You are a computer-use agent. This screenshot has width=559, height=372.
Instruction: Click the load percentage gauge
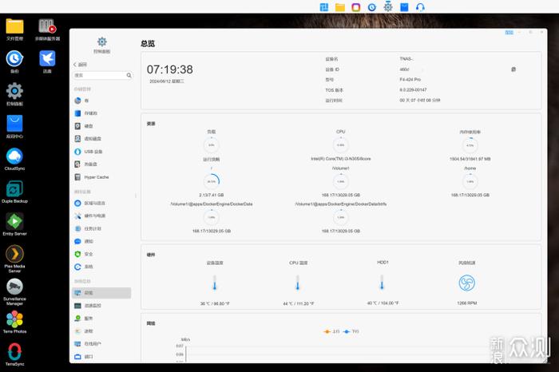212,145
